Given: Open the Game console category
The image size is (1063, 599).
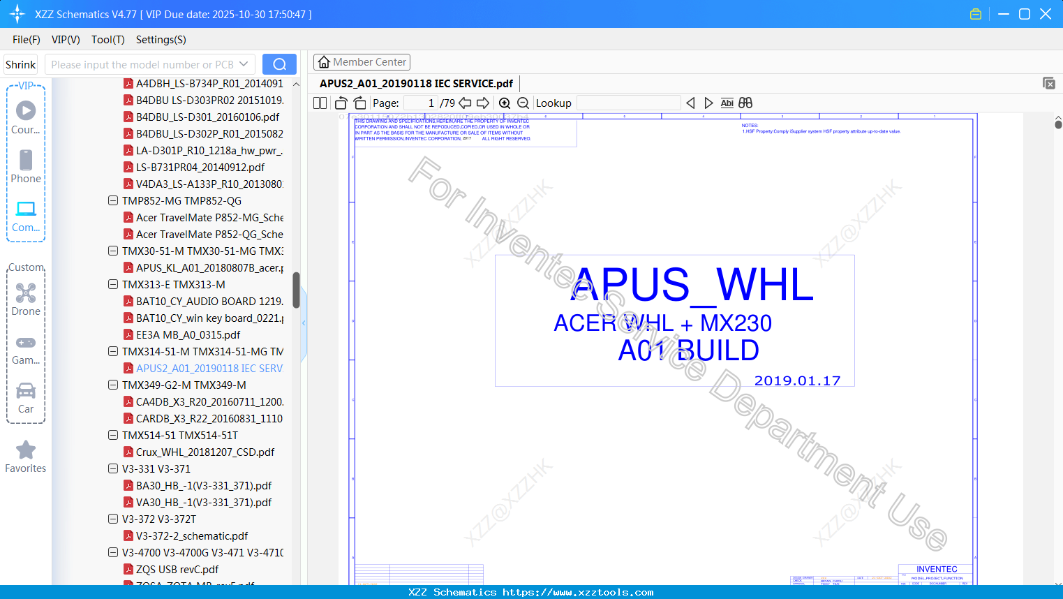Looking at the screenshot, I should pyautogui.click(x=26, y=349).
